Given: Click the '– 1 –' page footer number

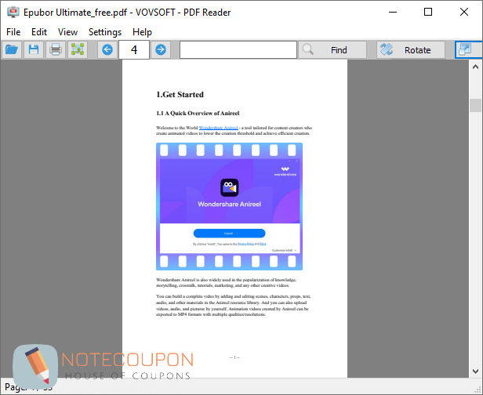Looking at the screenshot, I should pyautogui.click(x=234, y=357).
